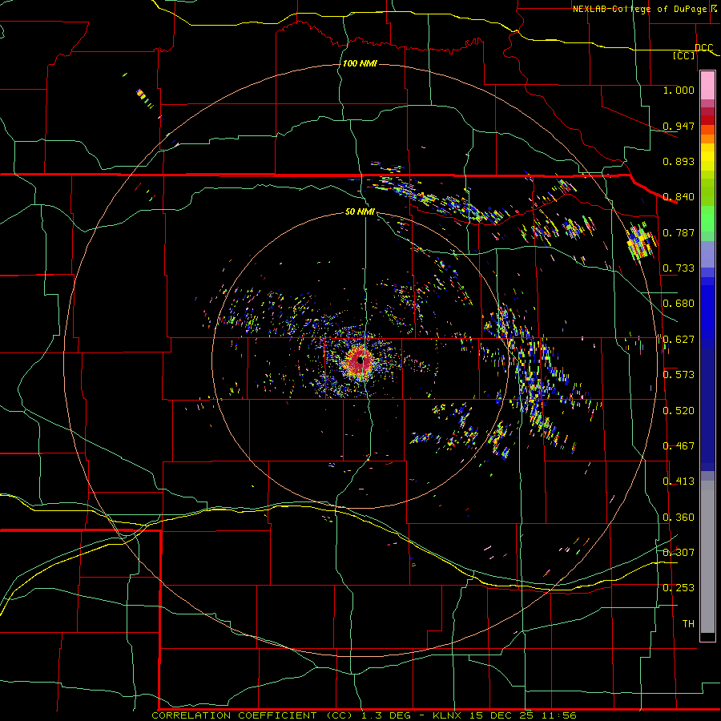Click the pink top segment of color bar
The width and height of the screenshot is (721, 721).
(x=707, y=86)
